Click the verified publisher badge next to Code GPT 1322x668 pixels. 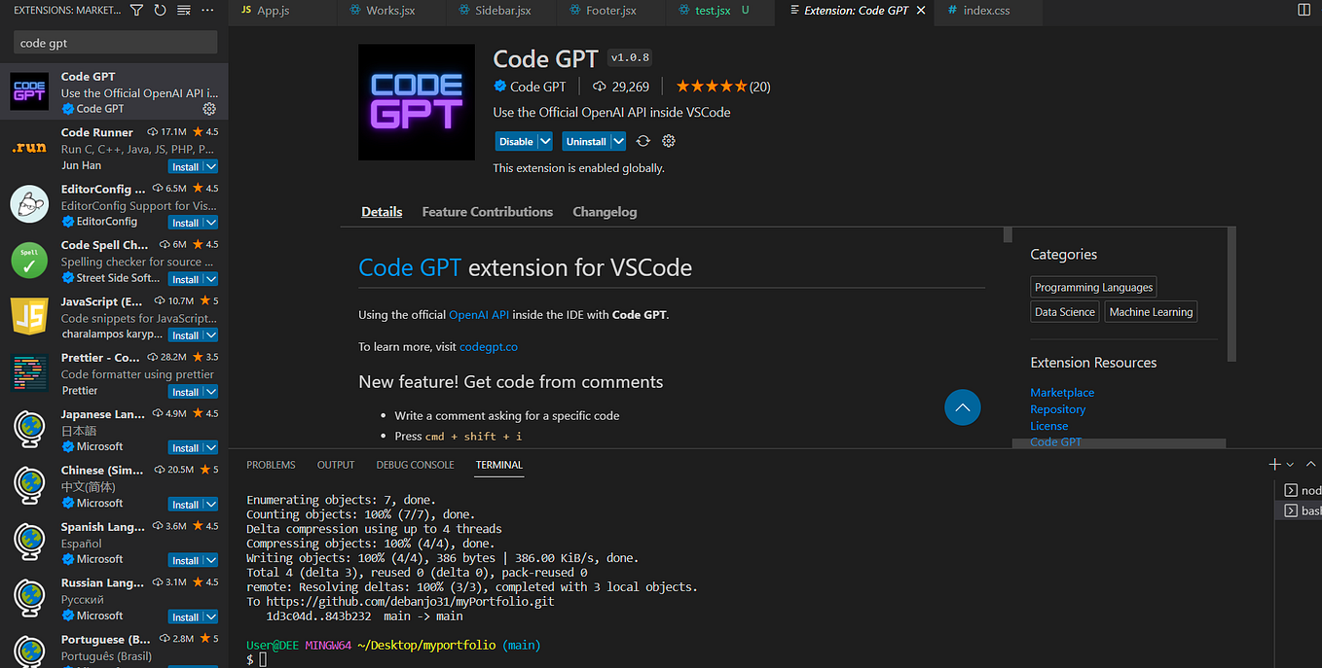coord(497,87)
